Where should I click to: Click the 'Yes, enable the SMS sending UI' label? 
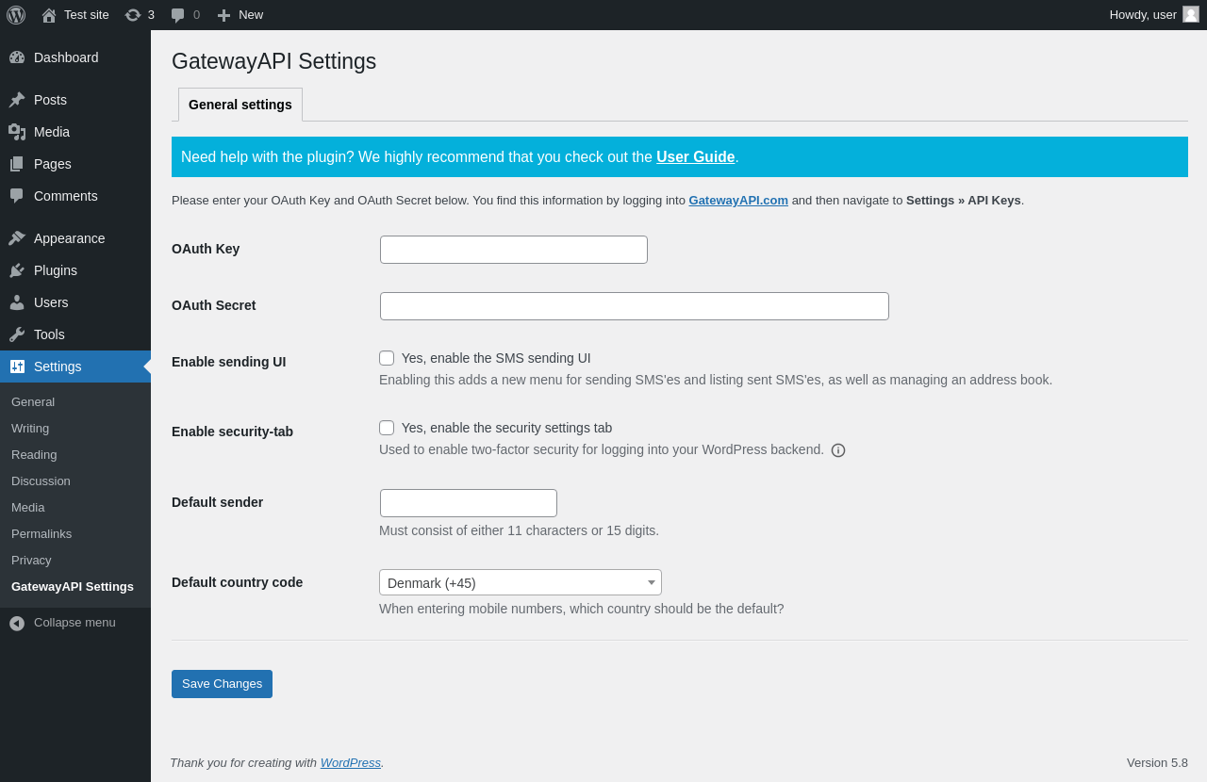pyautogui.click(x=496, y=358)
